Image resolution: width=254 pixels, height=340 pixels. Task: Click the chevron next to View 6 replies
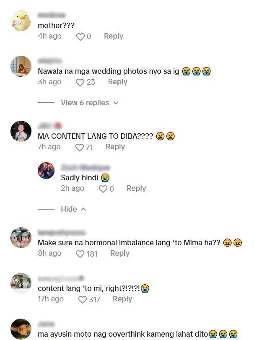tap(116, 103)
